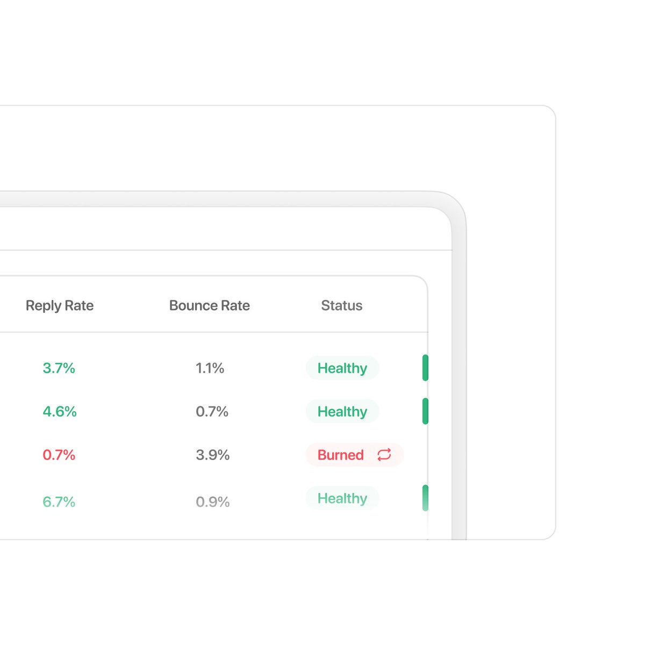Click the 6.7% reply rate value
Screen dimensions: 645x645
tap(59, 502)
